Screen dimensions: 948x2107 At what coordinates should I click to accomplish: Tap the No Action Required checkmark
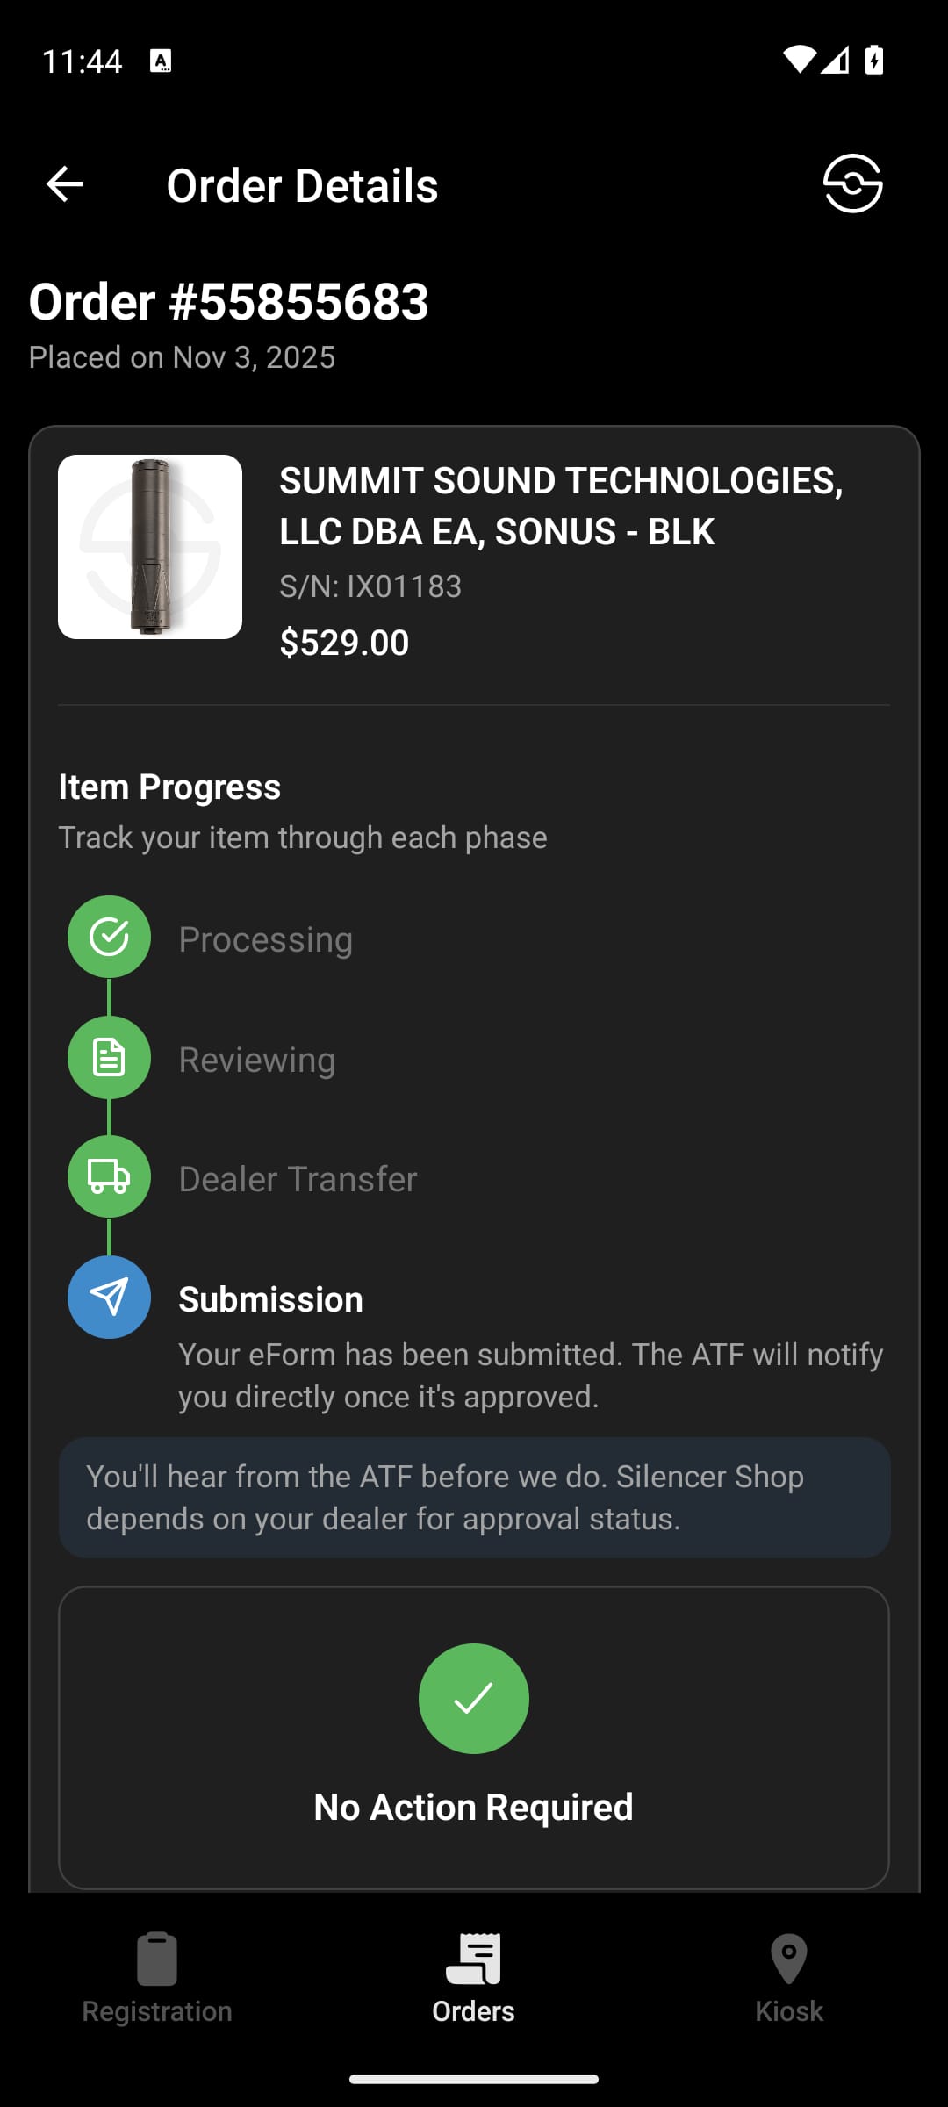pos(474,1698)
